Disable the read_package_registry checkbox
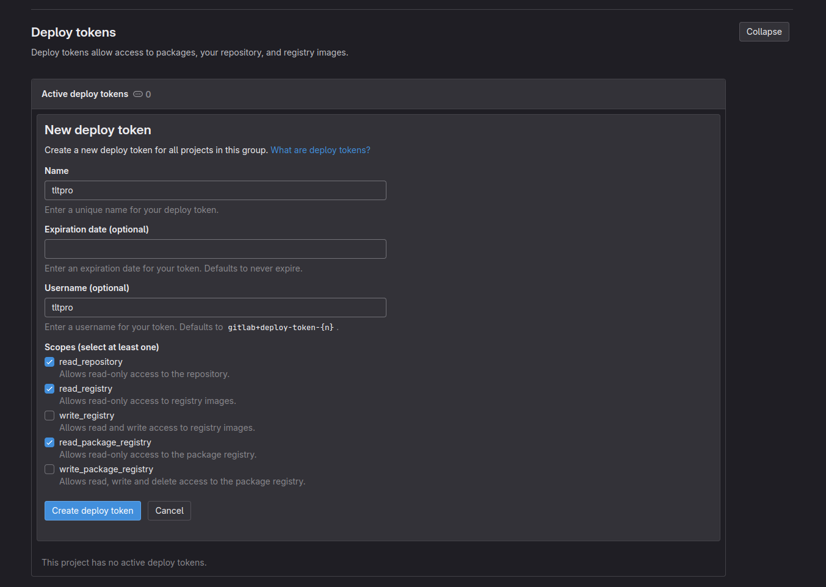 [x=49, y=442]
